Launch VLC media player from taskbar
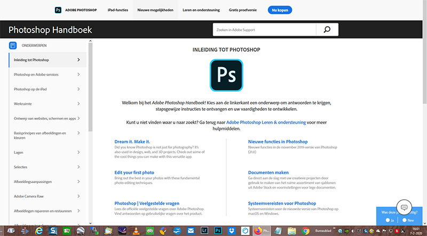 pos(136,231)
